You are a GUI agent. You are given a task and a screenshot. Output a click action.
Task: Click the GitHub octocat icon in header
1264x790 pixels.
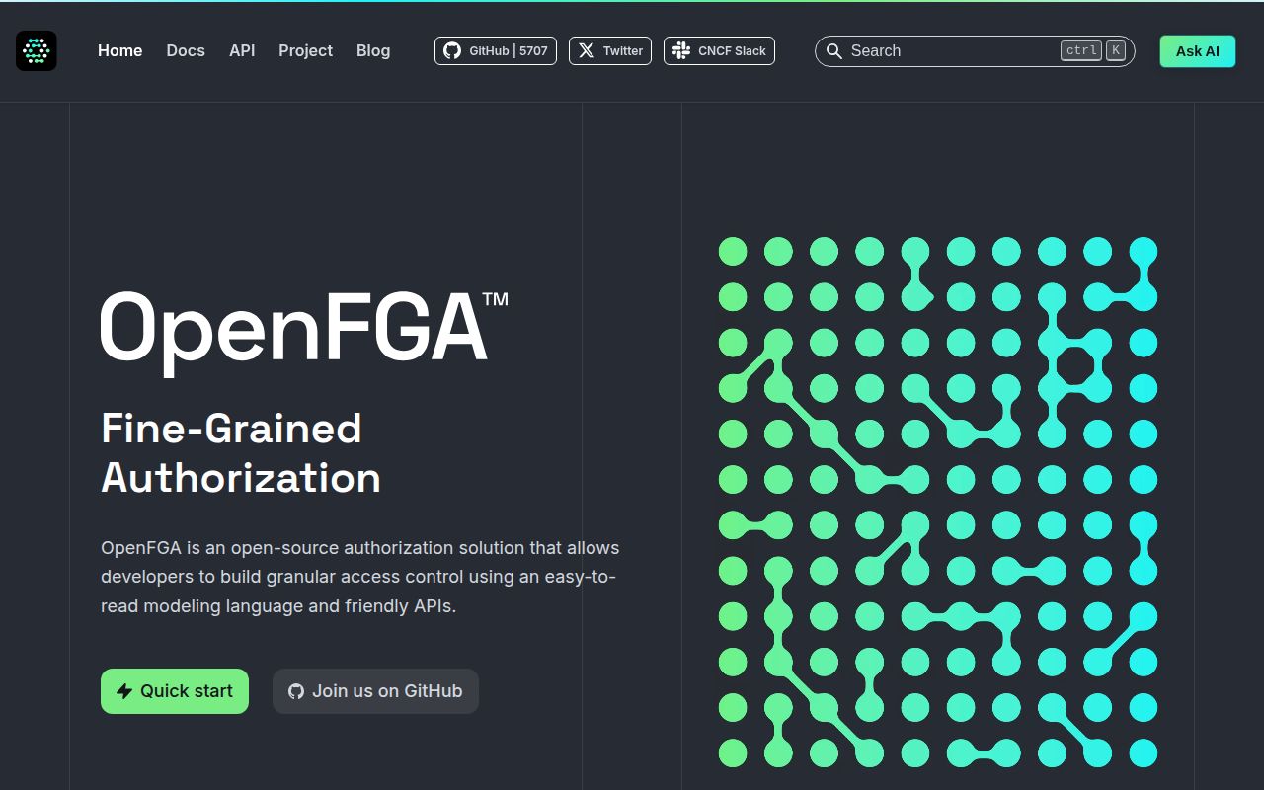tap(452, 50)
